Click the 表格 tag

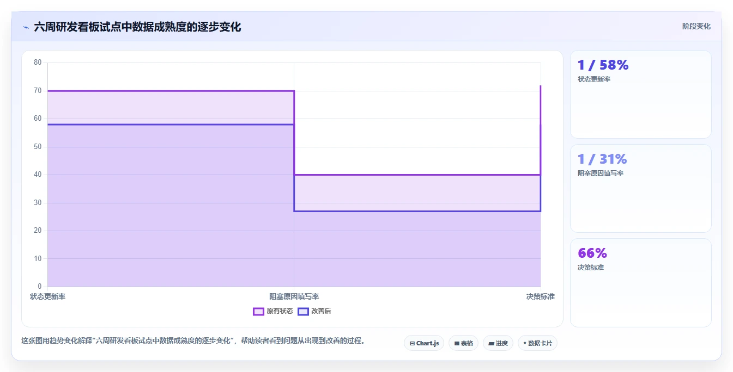tap(463, 343)
